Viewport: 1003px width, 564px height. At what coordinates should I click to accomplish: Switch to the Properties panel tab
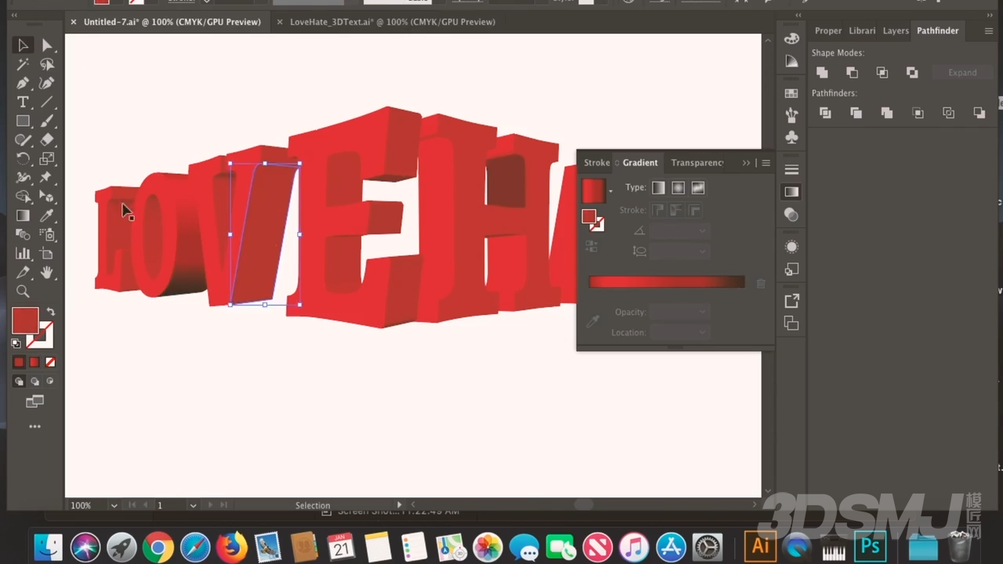click(828, 31)
